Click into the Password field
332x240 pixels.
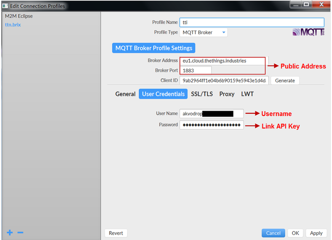[212, 125]
